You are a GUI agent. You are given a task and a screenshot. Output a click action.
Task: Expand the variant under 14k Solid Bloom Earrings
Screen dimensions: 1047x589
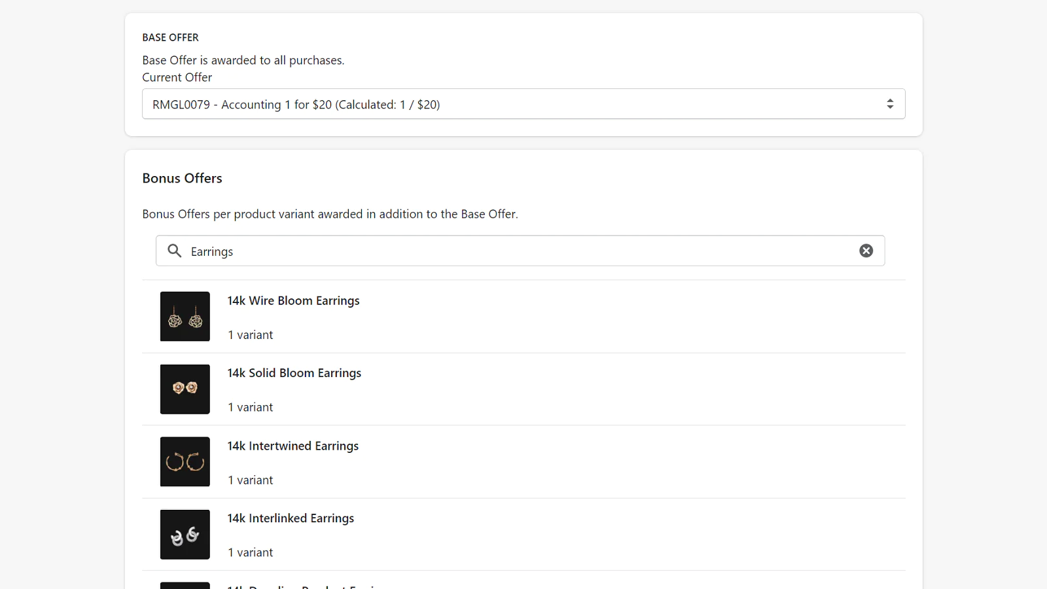point(250,407)
